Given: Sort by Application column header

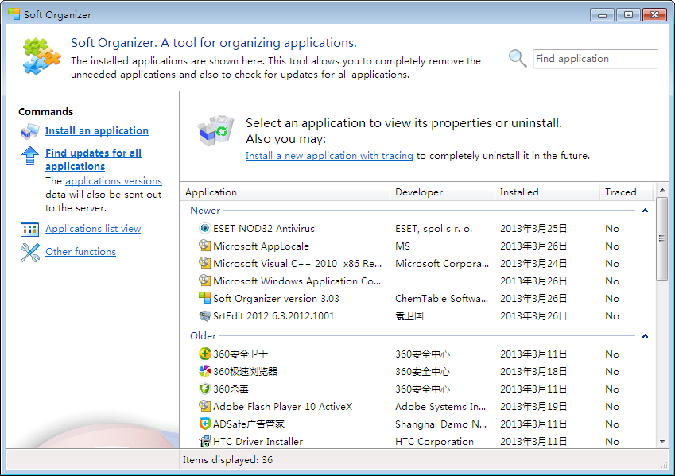Looking at the screenshot, I should (x=285, y=192).
